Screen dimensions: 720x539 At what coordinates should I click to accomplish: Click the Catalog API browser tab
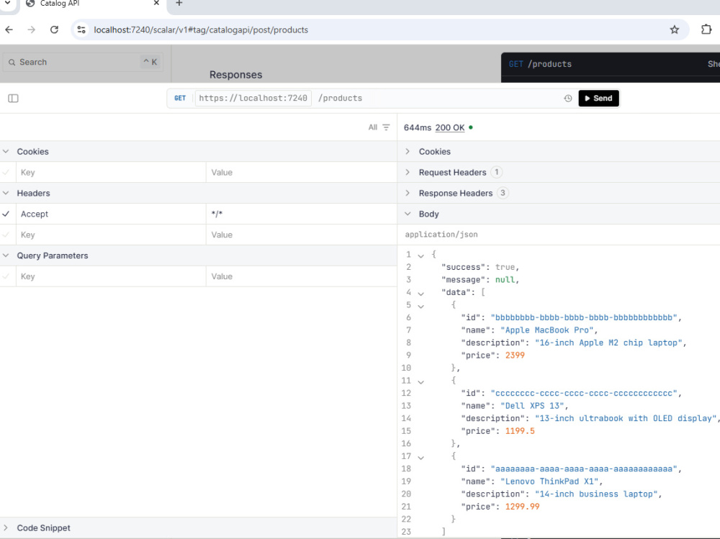point(92,4)
